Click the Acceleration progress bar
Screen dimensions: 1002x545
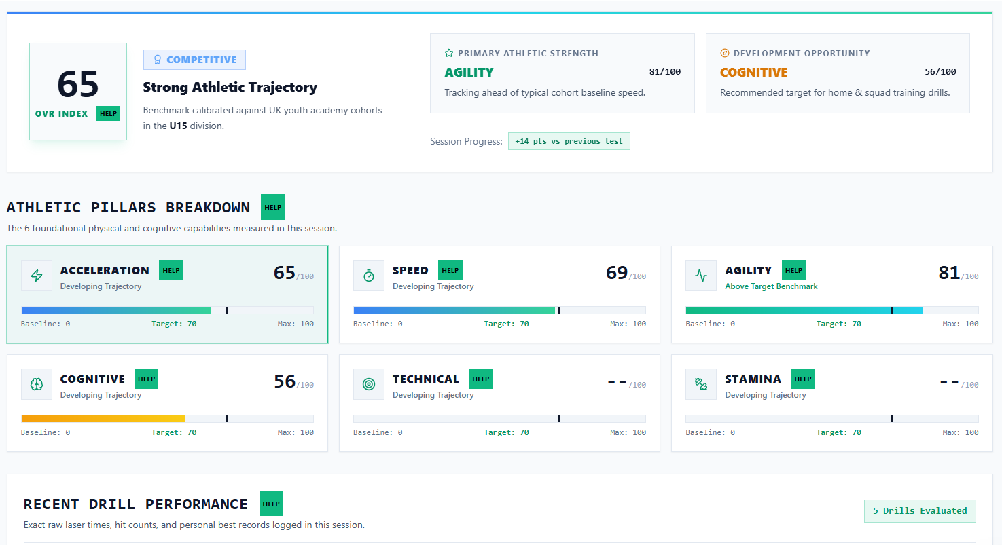click(x=167, y=310)
